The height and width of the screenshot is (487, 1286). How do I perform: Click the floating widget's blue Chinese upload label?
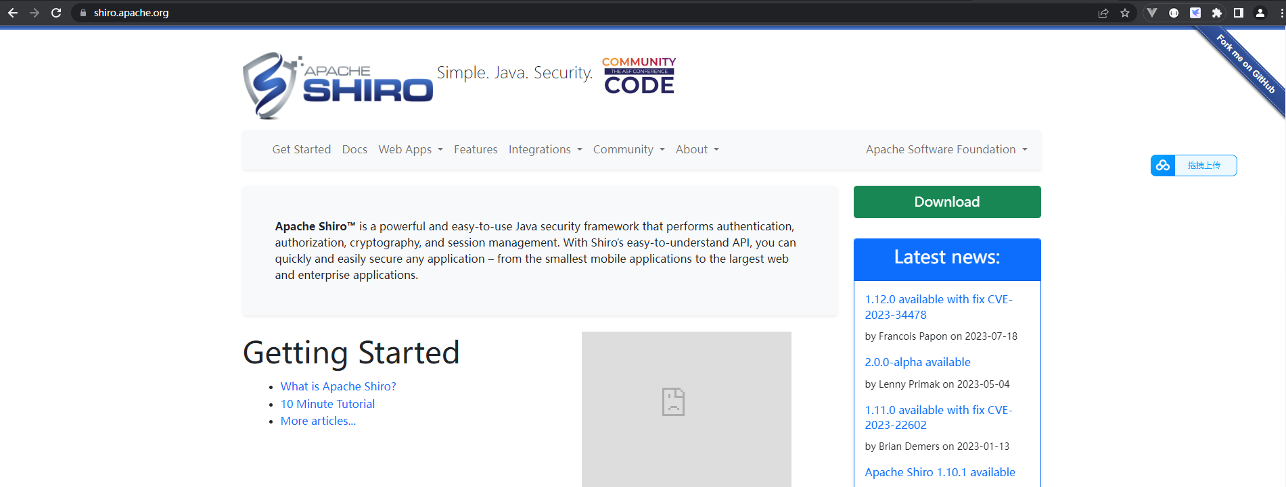(x=1204, y=165)
